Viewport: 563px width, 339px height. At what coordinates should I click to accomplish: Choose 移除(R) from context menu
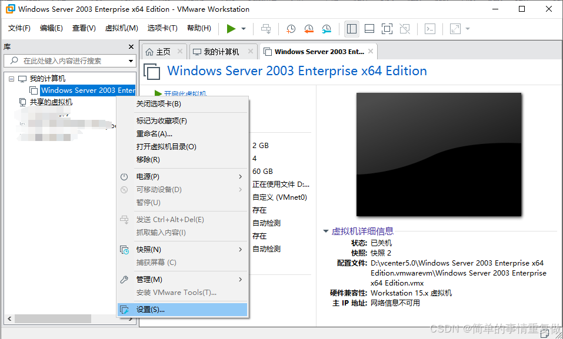(x=182, y=160)
